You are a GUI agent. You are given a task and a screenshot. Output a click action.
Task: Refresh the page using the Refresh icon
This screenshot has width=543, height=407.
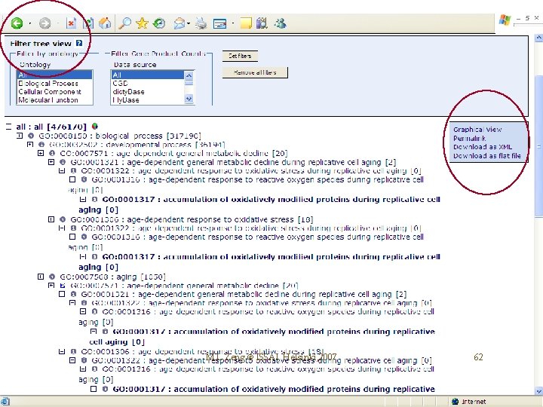click(x=88, y=23)
